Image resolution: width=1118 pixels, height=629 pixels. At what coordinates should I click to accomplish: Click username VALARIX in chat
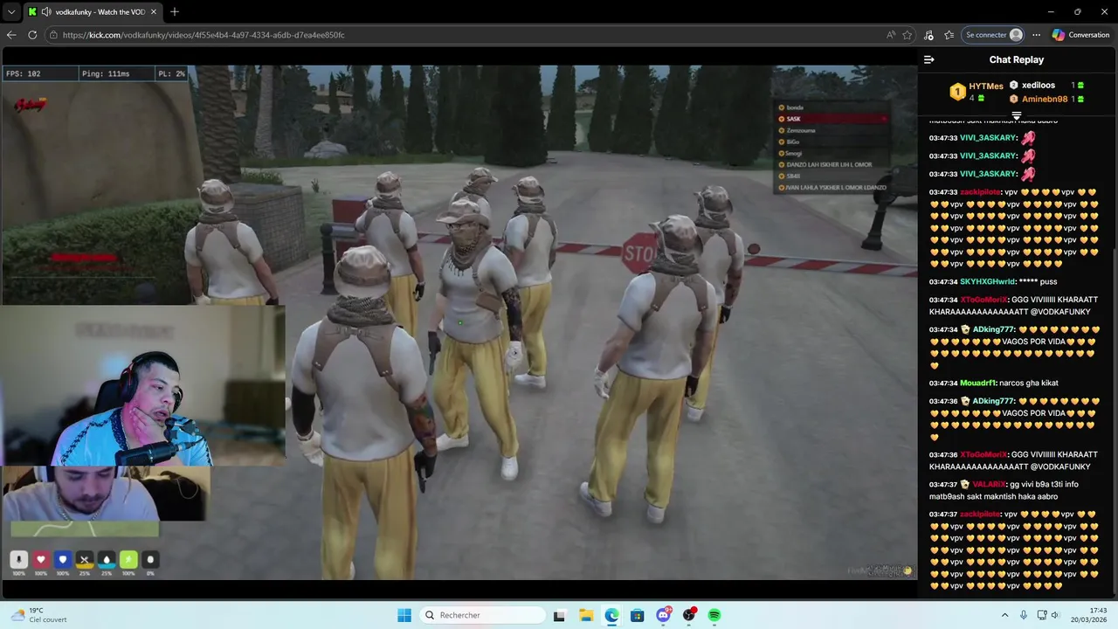(989, 484)
